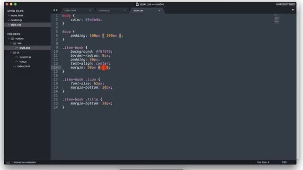Click the 'style.css — vuebro' window title
303x170 pixels.
(x=152, y=4)
